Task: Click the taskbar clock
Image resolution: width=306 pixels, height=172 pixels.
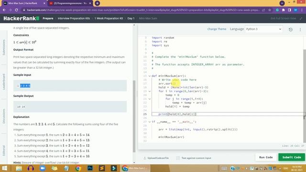Action: point(296,168)
